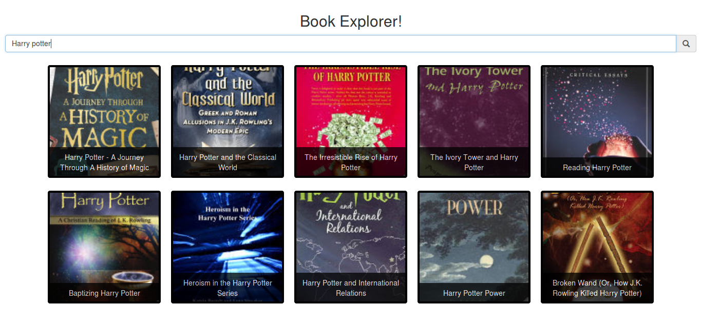This screenshot has height=325, width=701.
Task: Open The Irresistible Rise of Harry Potter cover
Action: pos(351,121)
